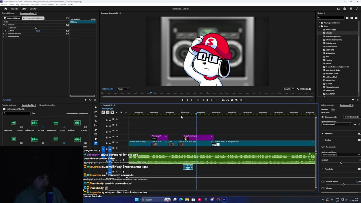Select the Type text tool
This screenshot has height=203, width=361.
click(96, 144)
